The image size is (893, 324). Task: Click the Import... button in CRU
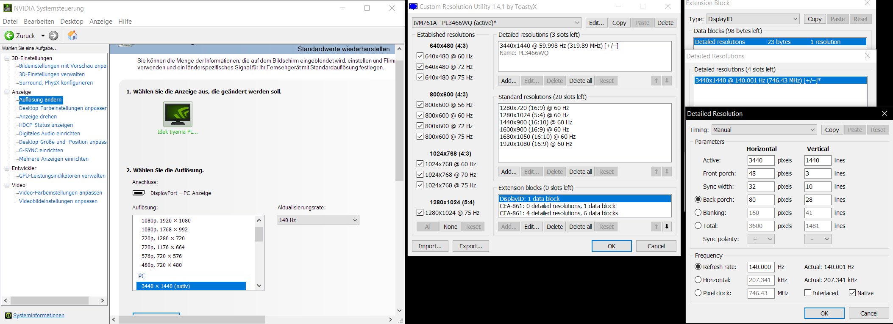pyautogui.click(x=430, y=246)
